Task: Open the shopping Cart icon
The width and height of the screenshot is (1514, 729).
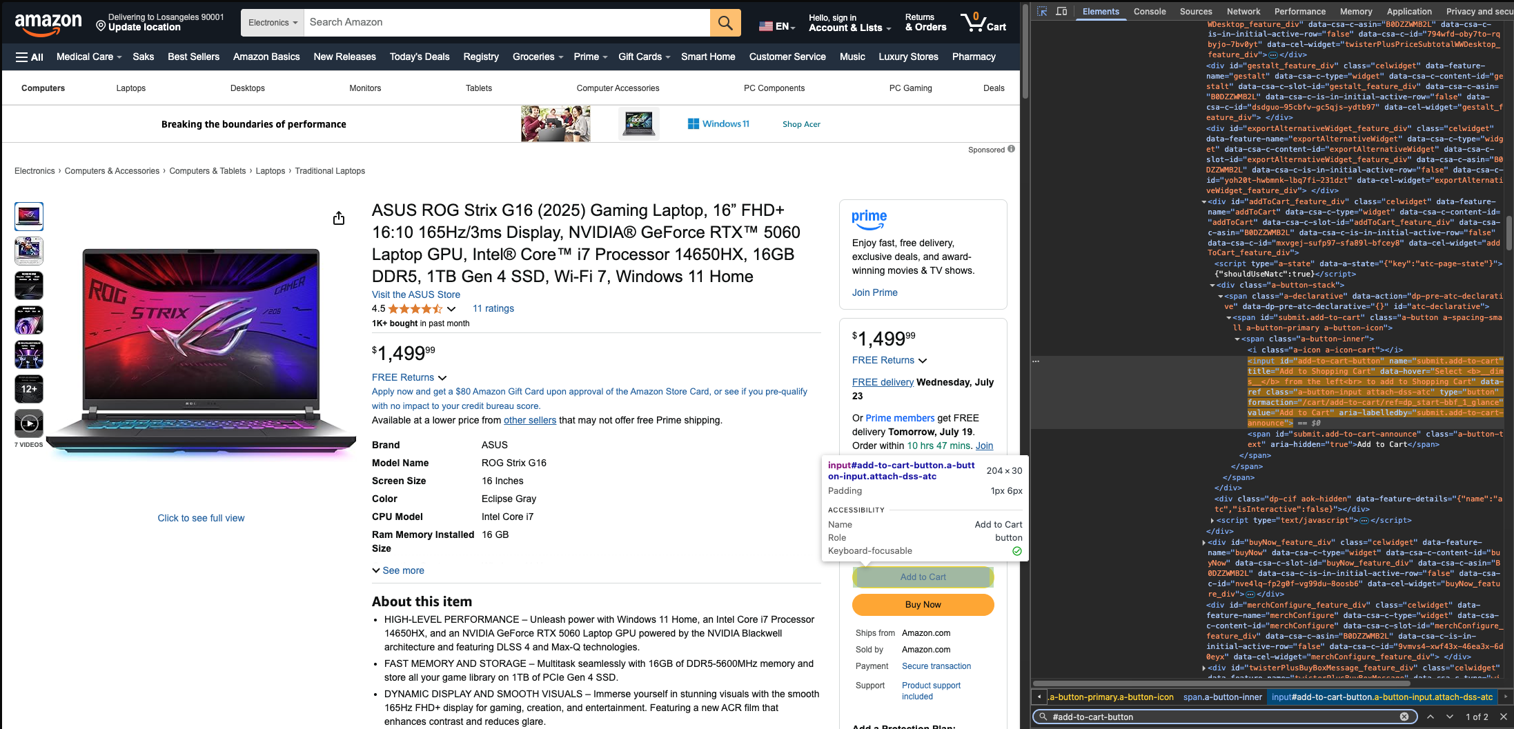Action: [983, 22]
